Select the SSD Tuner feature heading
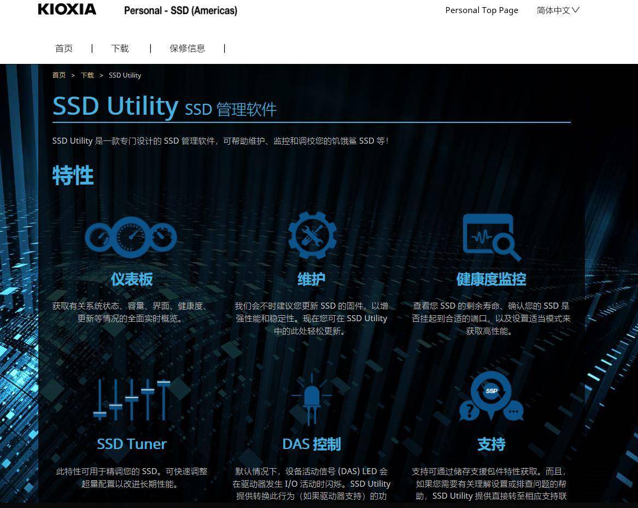This screenshot has height=508, width=638. [x=132, y=444]
